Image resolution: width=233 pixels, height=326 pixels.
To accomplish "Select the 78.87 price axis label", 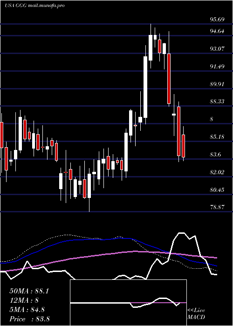I will (x=217, y=207).
